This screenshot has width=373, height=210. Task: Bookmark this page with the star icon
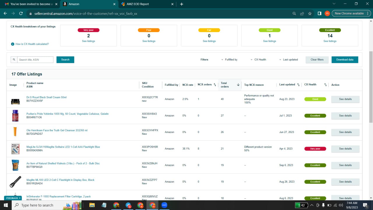pyautogui.click(x=310, y=13)
